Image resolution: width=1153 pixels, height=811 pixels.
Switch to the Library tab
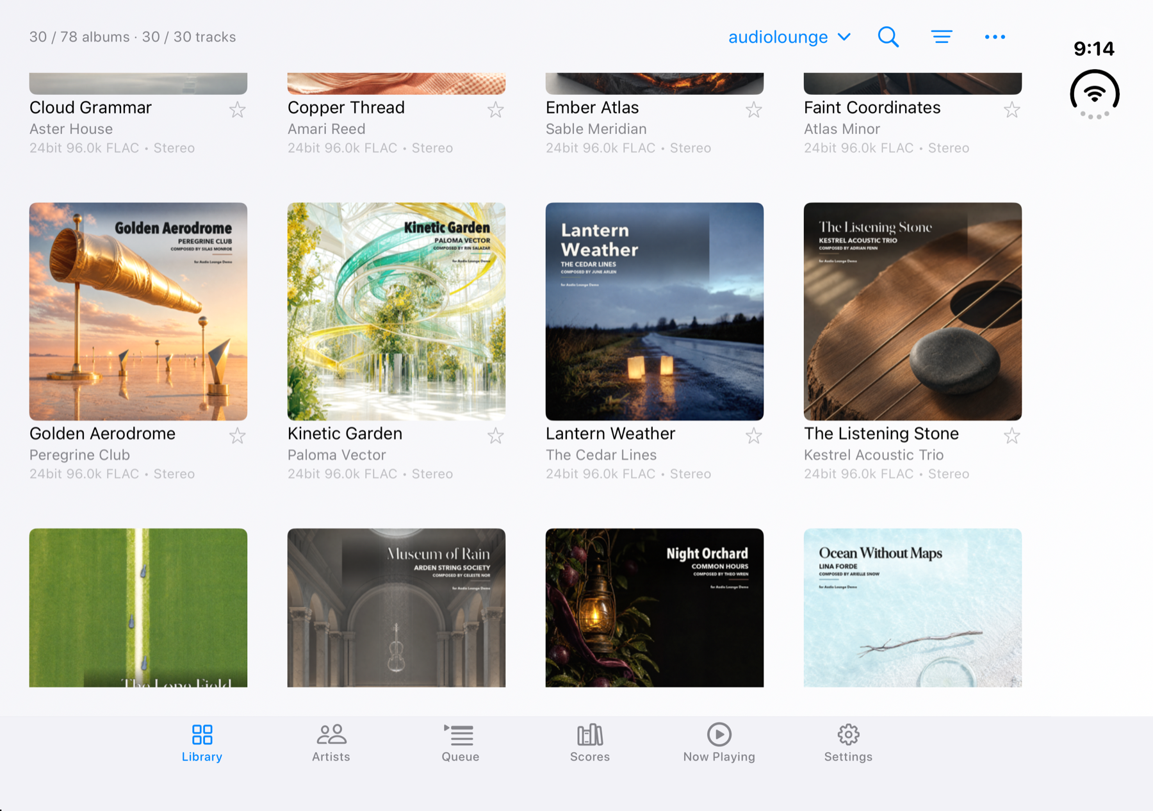(x=202, y=743)
